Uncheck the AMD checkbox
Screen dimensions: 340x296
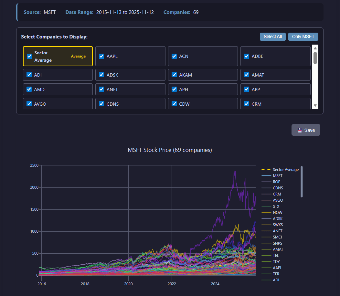(29, 89)
